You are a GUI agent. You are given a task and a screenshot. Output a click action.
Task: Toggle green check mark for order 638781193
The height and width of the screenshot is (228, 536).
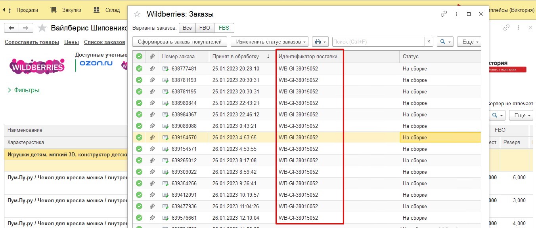point(139,80)
